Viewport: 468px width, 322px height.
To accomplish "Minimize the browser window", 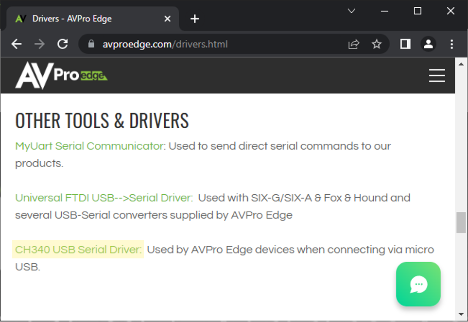I will [x=385, y=11].
